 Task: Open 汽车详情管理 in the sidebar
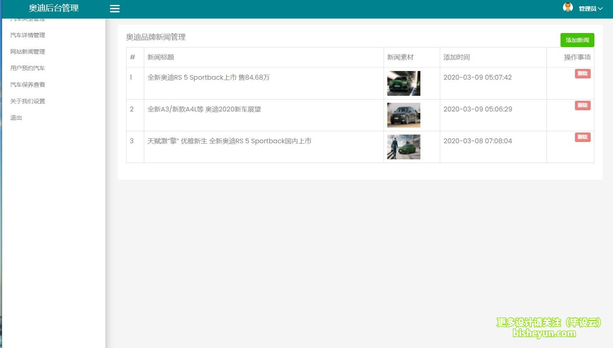point(28,35)
